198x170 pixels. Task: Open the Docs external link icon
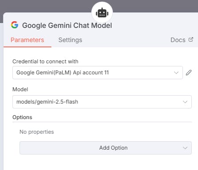coord(191,39)
